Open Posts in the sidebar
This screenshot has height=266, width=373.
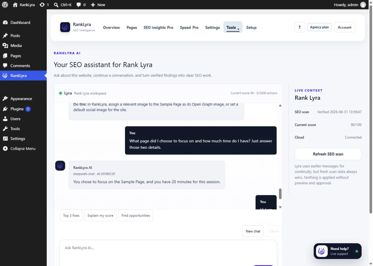tap(23, 35)
